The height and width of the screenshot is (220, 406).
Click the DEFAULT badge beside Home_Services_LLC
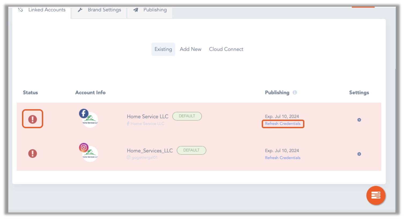tap(191, 150)
